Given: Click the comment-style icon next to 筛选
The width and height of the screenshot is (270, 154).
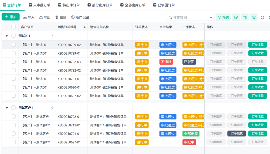Looking at the screenshot, I should click(236, 18).
